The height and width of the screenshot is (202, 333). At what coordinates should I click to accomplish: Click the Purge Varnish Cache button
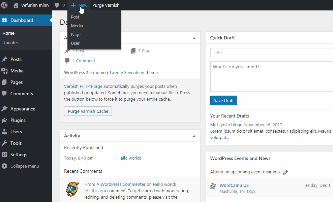[88, 111]
